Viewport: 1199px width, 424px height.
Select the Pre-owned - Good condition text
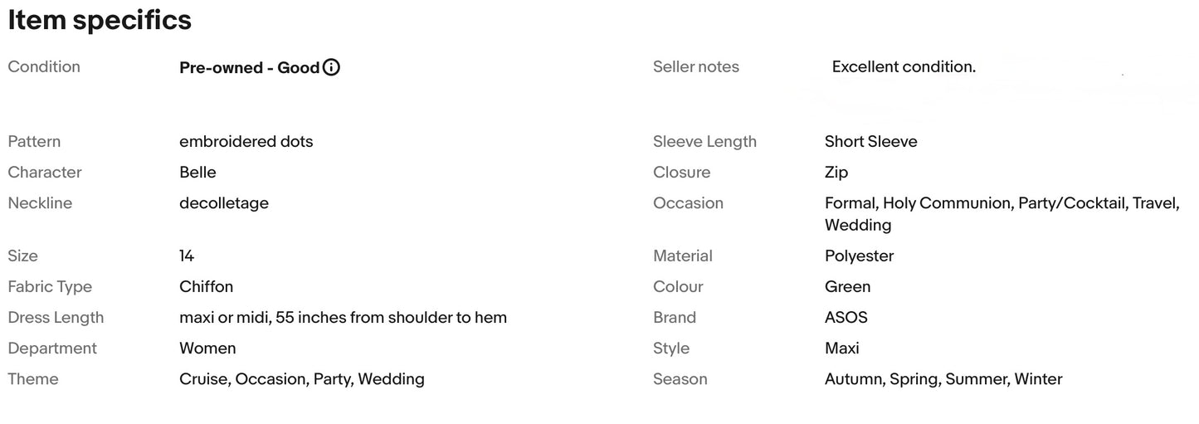point(250,67)
